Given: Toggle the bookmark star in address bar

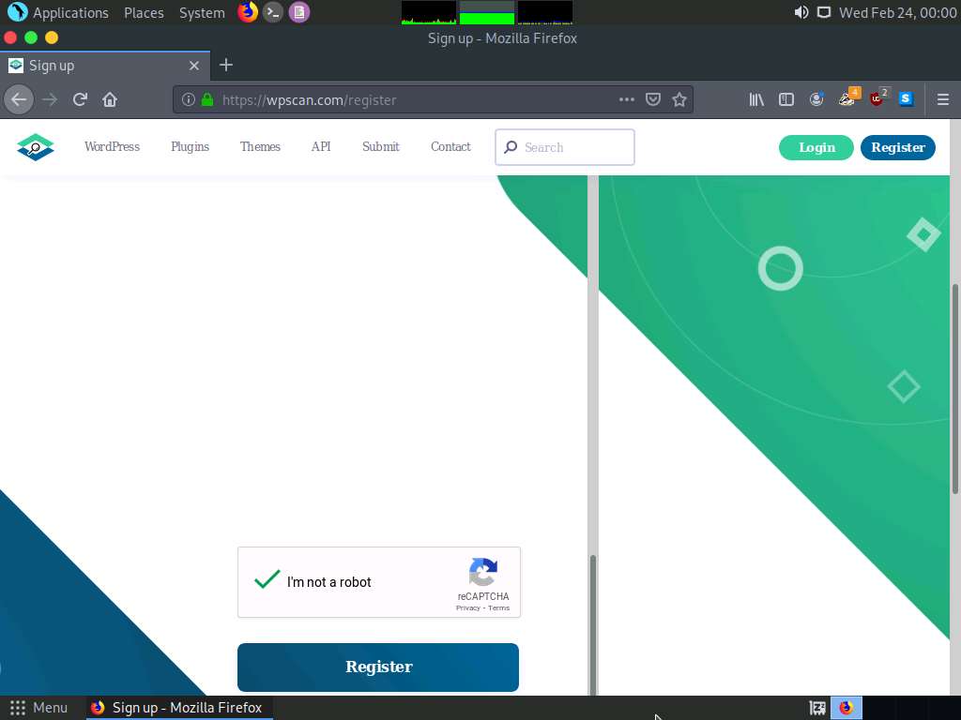Looking at the screenshot, I should coord(679,99).
